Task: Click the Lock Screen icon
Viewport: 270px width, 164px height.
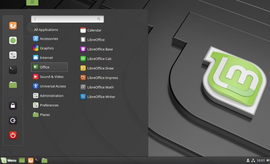Action: (13, 106)
